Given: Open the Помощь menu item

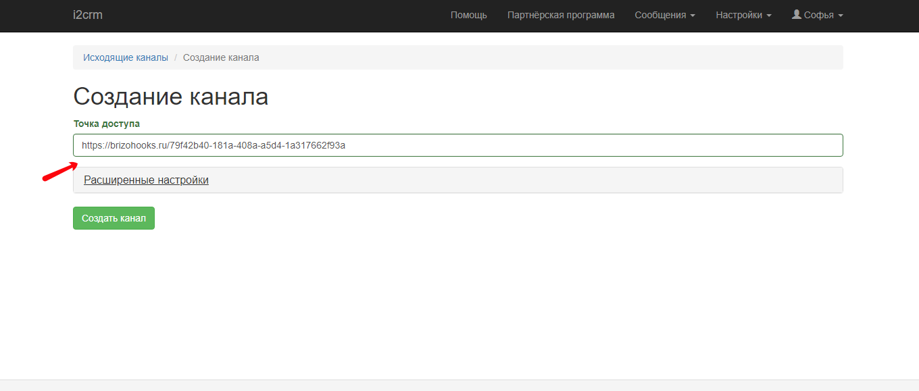Looking at the screenshot, I should pos(469,15).
